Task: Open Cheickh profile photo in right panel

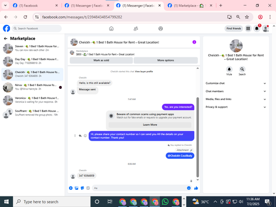Action: 236,46
